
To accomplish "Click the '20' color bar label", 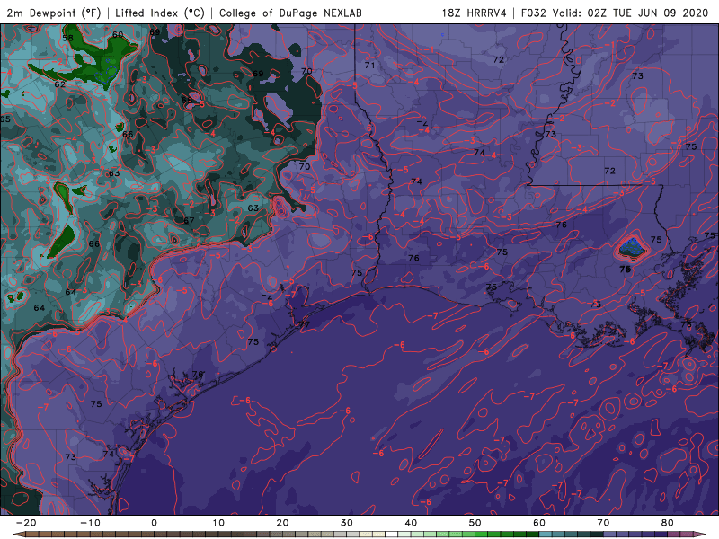I will tap(282, 523).
